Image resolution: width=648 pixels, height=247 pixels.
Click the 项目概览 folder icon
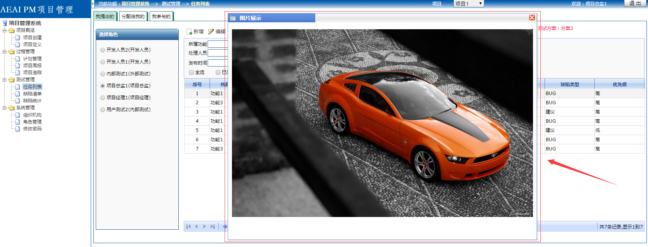(12, 30)
